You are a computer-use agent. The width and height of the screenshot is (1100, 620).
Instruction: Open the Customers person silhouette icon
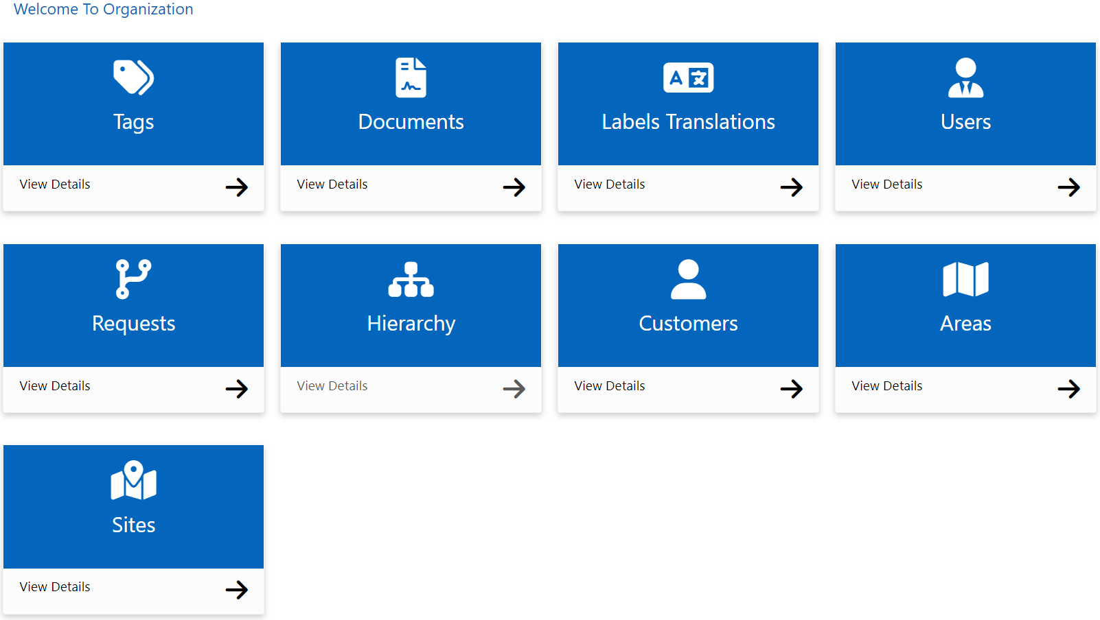pyautogui.click(x=688, y=278)
